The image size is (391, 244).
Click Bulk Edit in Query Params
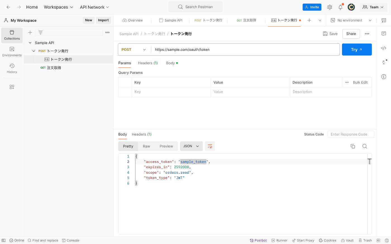tap(360, 82)
